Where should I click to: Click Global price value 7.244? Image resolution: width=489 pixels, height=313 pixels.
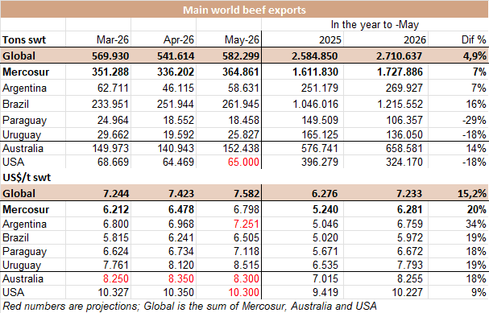tap(116, 194)
